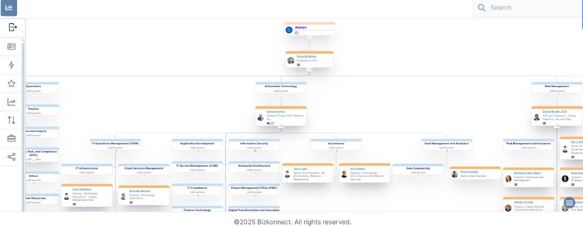The width and height of the screenshot is (583, 227).
Task: Click the share icon in sidebar
Action: pyautogui.click(x=12, y=157)
